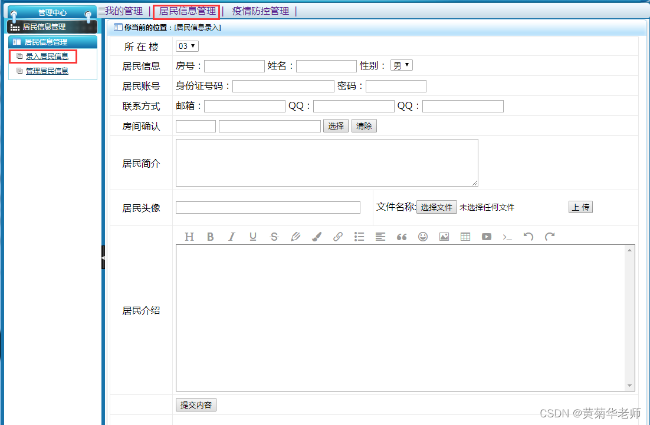Viewport: 650px width, 425px height.
Task: Click editor scrollbar down arrow
Action: pos(630,386)
